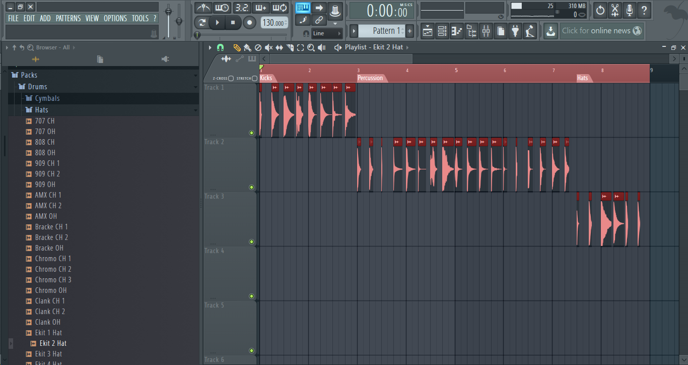Open the Piano roll from the toolbar
The image size is (688, 365).
pos(456,31)
